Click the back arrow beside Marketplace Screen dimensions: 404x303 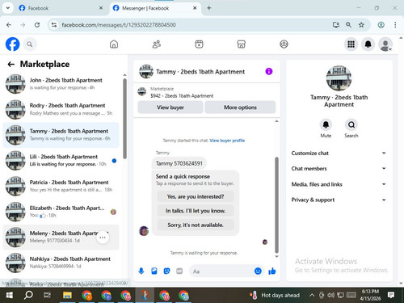pos(11,64)
